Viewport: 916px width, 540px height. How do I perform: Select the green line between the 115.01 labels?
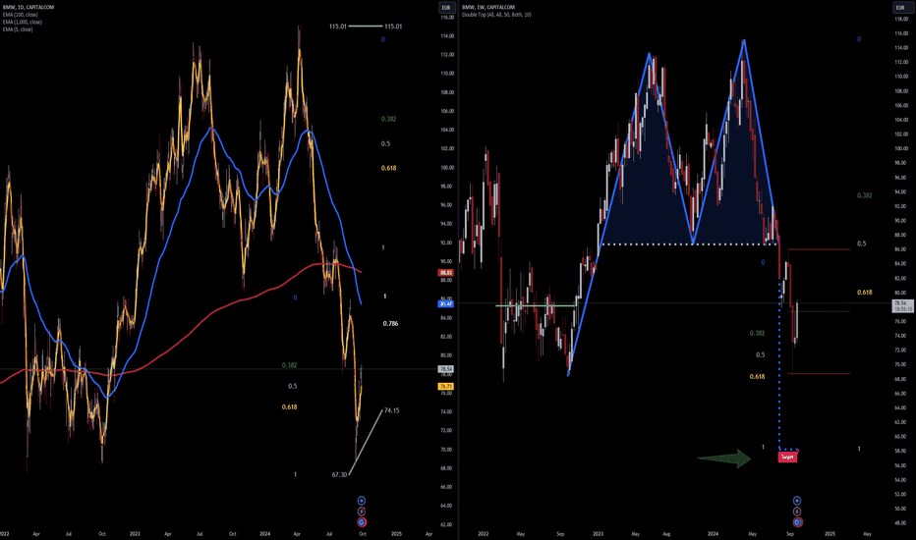[x=366, y=27]
